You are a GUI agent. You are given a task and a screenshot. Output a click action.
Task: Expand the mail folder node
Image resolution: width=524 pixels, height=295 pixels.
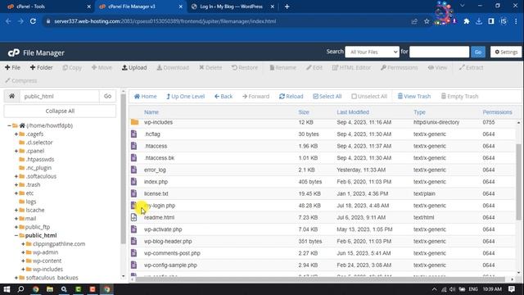(16, 219)
